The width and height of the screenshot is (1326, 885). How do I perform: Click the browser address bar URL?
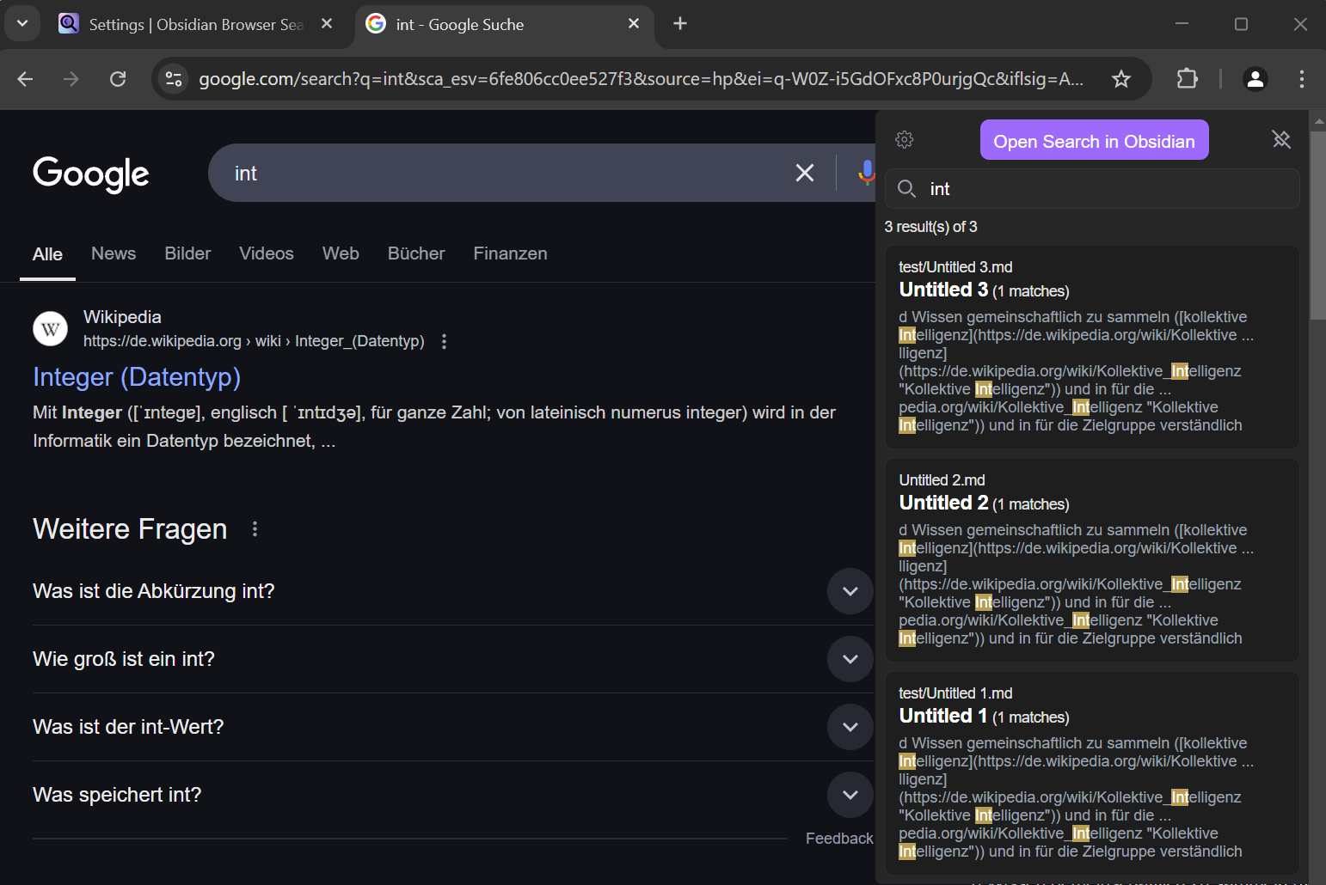[x=641, y=79]
